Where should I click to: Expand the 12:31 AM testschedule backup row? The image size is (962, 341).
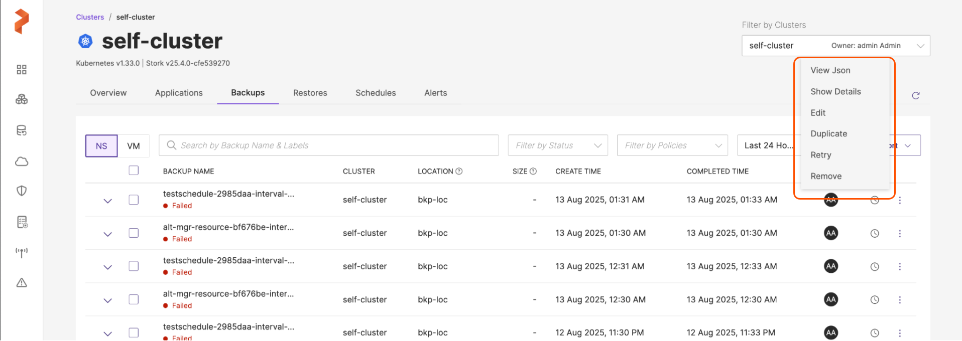(x=107, y=267)
